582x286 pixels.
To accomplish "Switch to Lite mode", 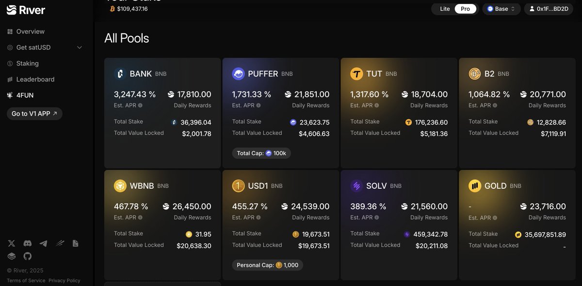I will [x=445, y=9].
